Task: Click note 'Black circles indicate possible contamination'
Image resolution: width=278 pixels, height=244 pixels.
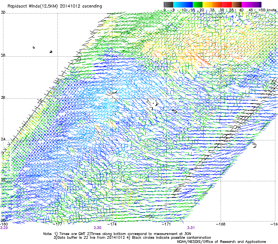Action: pyautogui.click(x=171, y=238)
